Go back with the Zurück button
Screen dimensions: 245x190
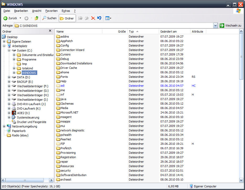(x=10, y=18)
